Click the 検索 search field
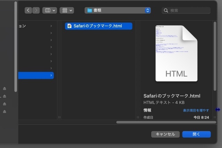 pos(186,10)
